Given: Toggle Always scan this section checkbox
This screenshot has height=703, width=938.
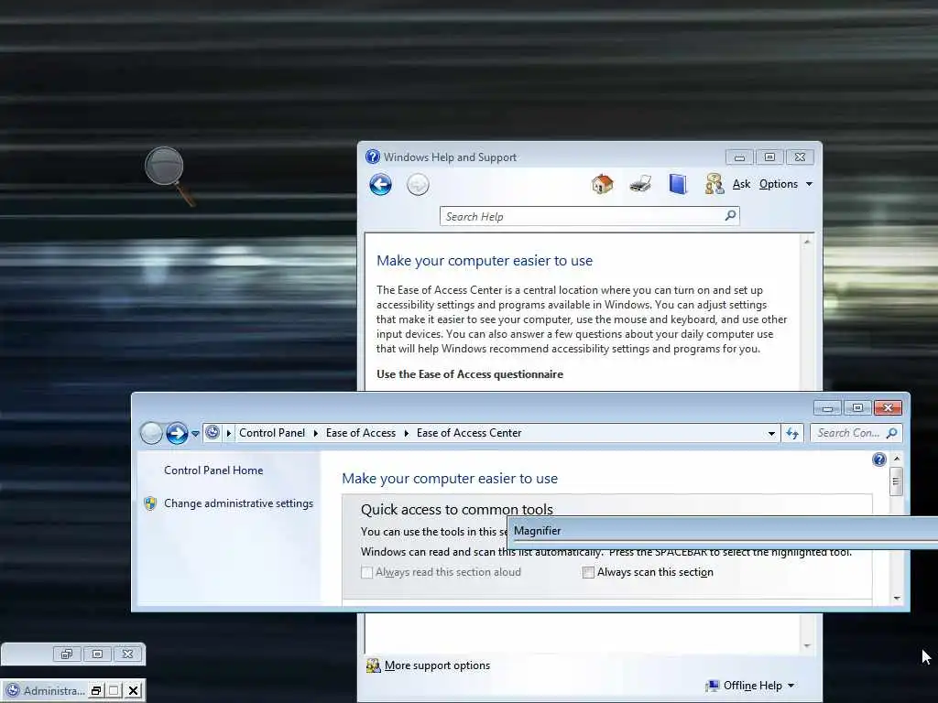Looking at the screenshot, I should coord(588,573).
